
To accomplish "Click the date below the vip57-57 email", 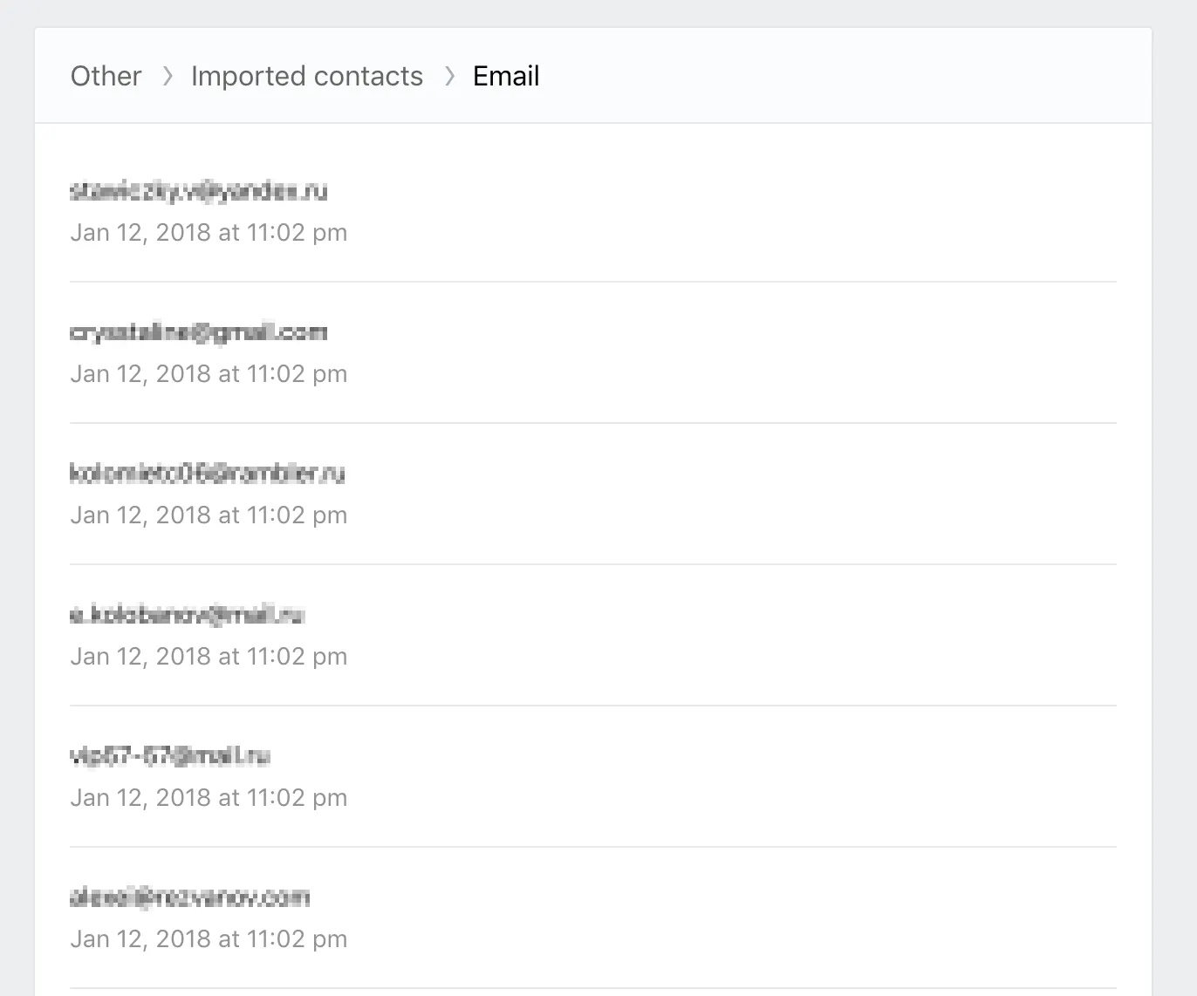I will click(209, 798).
